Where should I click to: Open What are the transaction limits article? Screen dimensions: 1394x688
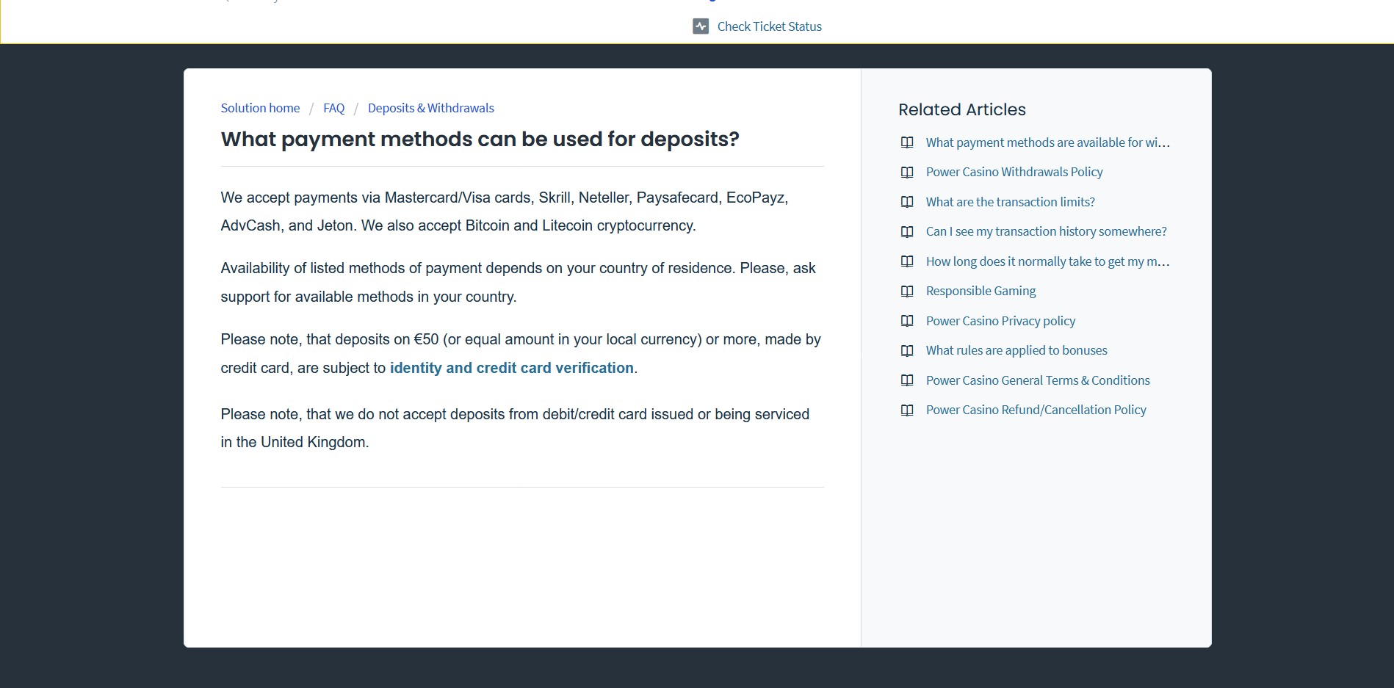1010,202
